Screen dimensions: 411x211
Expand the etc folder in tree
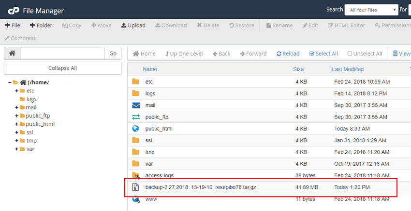point(17,91)
